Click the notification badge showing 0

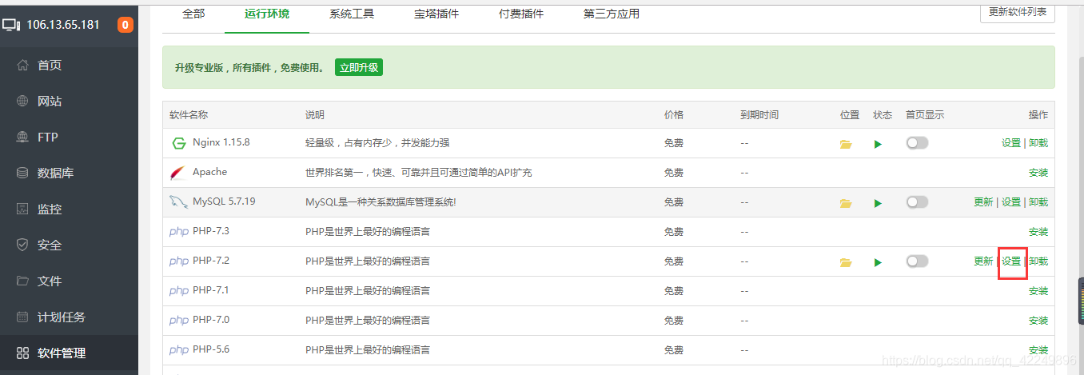click(126, 25)
